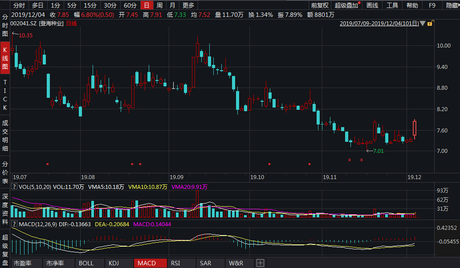Click the VOL(5,10,20) indicator label
460x268 pixels.
pyautogui.click(x=35, y=187)
